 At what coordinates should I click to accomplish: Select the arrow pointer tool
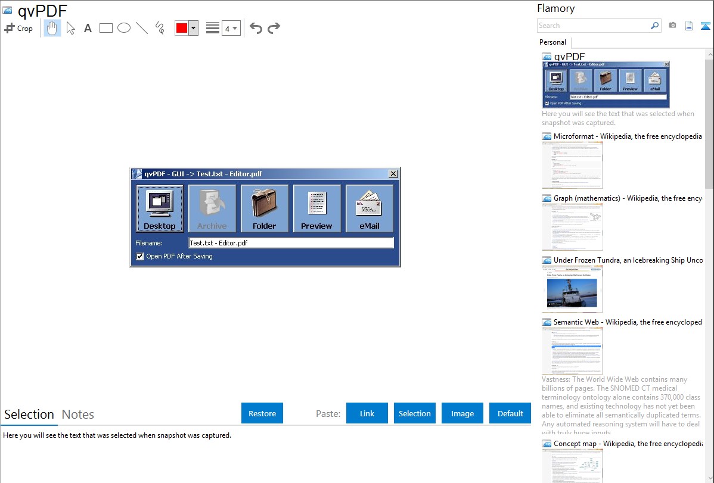(70, 28)
